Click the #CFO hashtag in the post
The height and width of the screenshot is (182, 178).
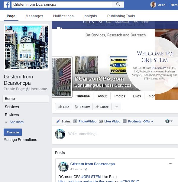125,181
